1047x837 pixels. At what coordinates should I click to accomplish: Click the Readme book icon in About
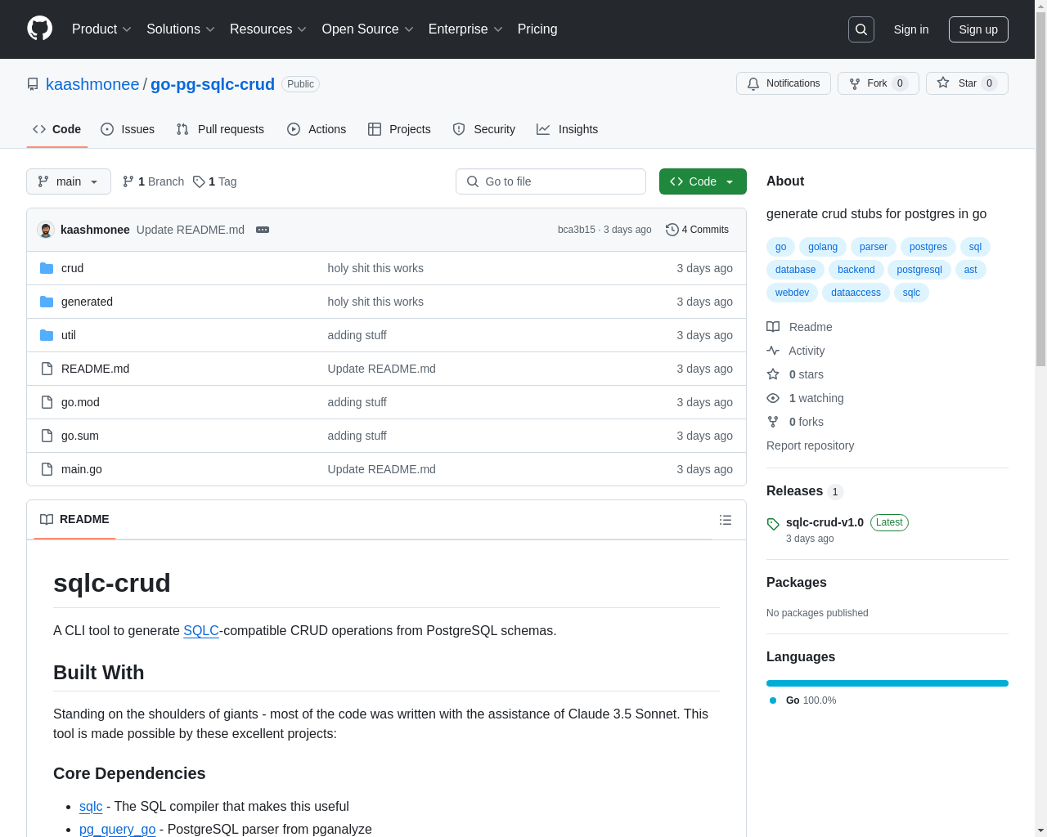pos(773,327)
